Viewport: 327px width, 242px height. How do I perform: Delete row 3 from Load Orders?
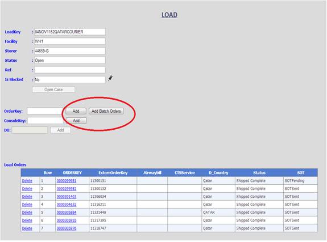[x=27, y=197]
